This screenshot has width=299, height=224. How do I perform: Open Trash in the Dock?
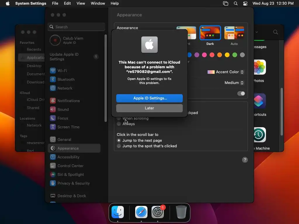pos(181,212)
